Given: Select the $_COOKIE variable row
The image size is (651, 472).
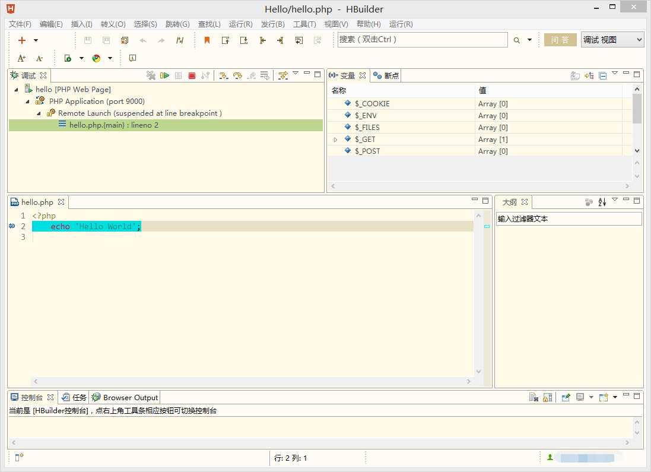Looking at the screenshot, I should tap(479, 103).
